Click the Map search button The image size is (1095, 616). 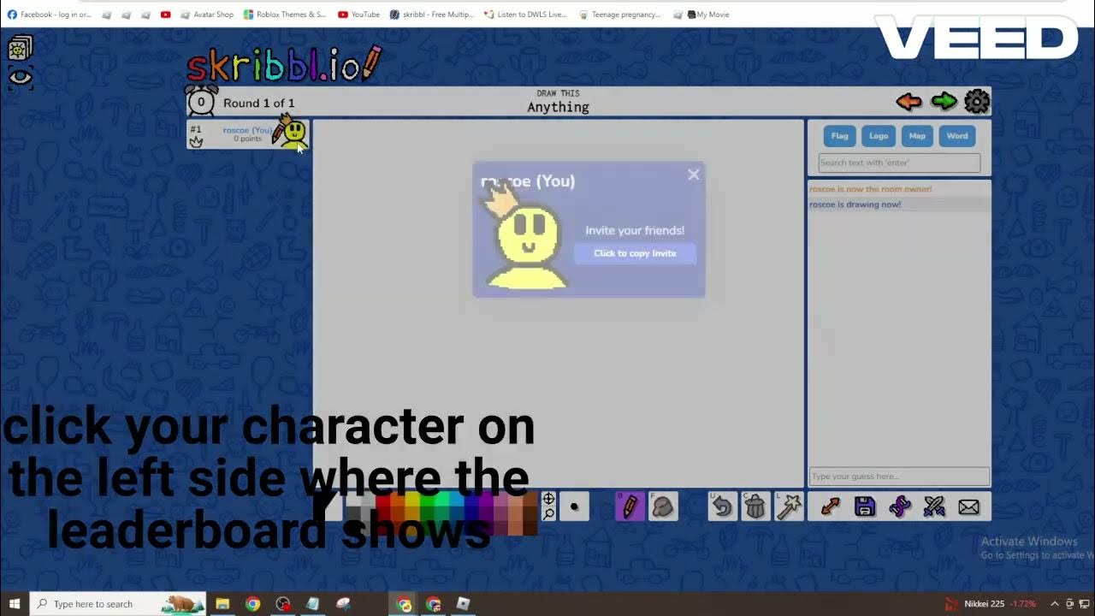click(917, 136)
